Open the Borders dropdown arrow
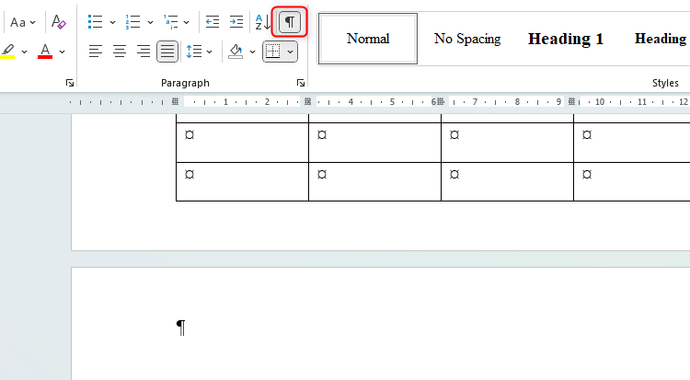690x380 pixels. [x=292, y=52]
